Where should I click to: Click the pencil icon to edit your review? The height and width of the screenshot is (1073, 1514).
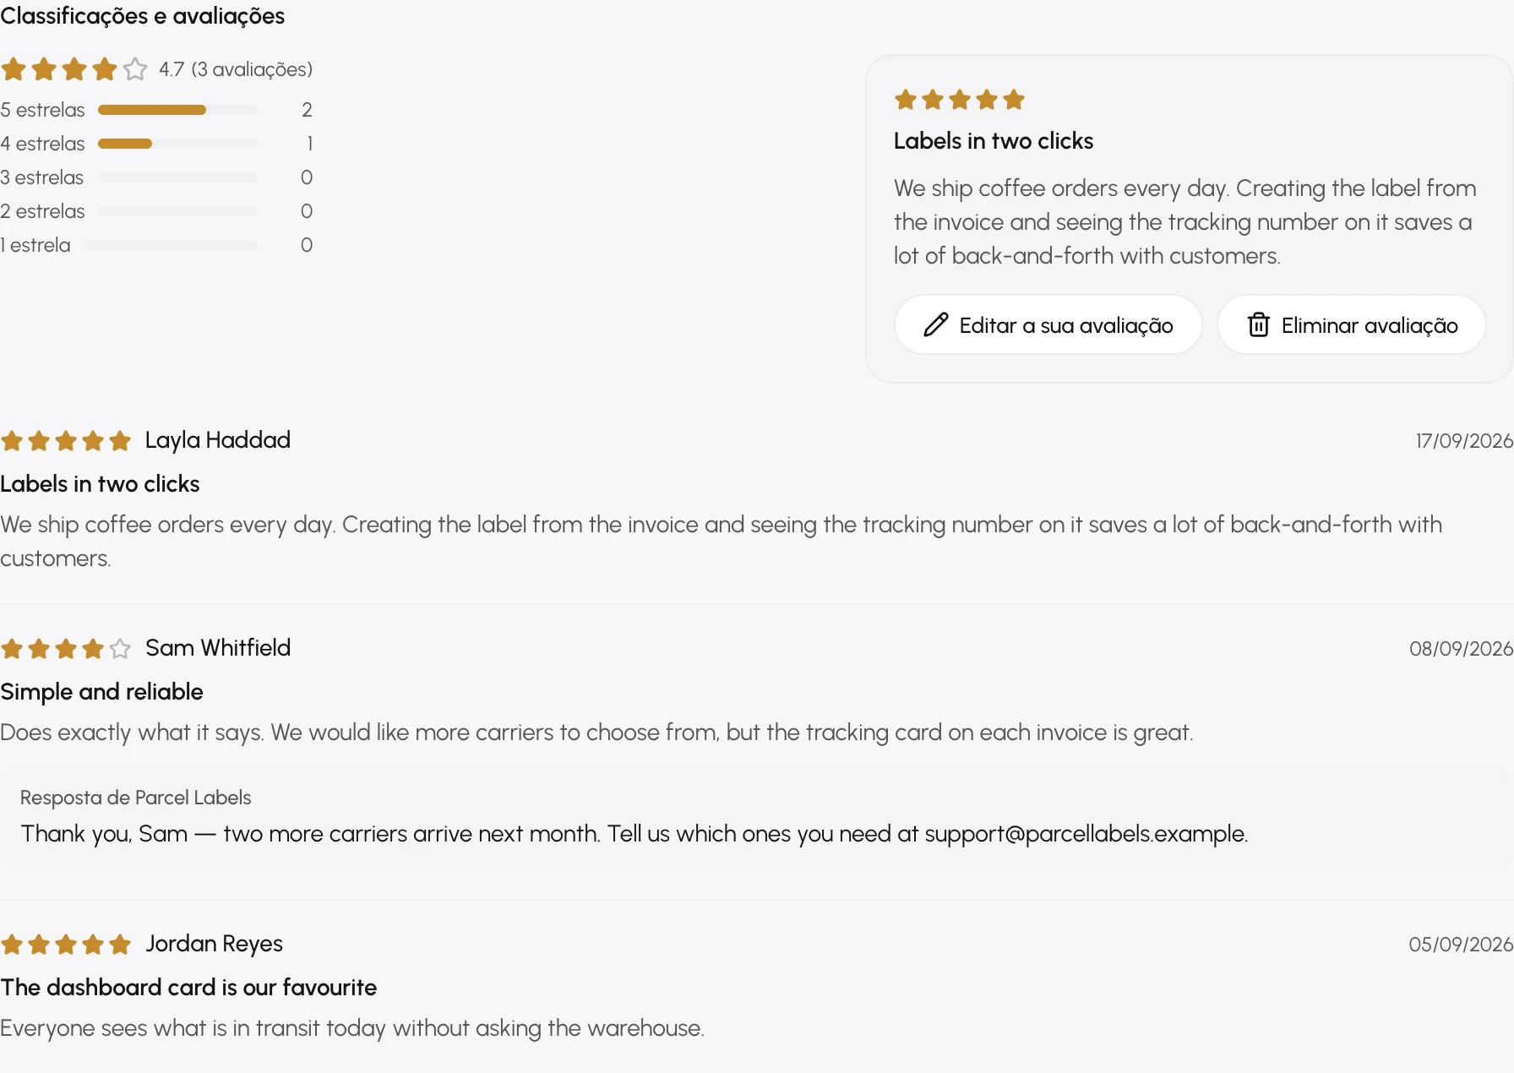pos(935,324)
